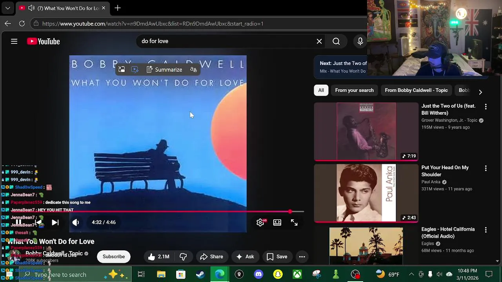Go back with the browser back arrow
Image resolution: width=502 pixels, height=282 pixels.
click(x=8, y=23)
